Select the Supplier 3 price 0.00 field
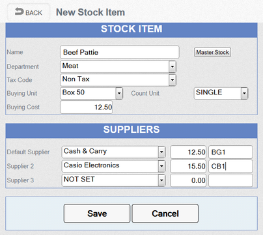 click(x=188, y=180)
